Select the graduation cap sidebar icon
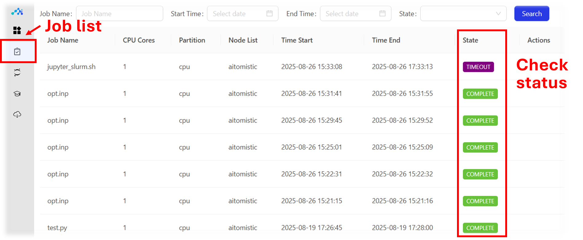The height and width of the screenshot is (240, 583). click(17, 93)
